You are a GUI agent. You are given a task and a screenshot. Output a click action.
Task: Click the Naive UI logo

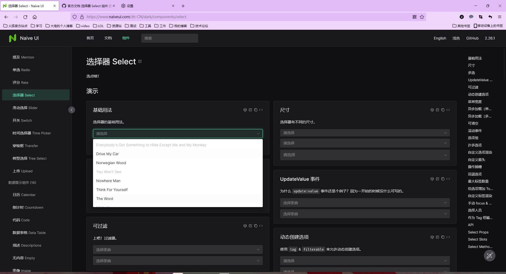24,38
